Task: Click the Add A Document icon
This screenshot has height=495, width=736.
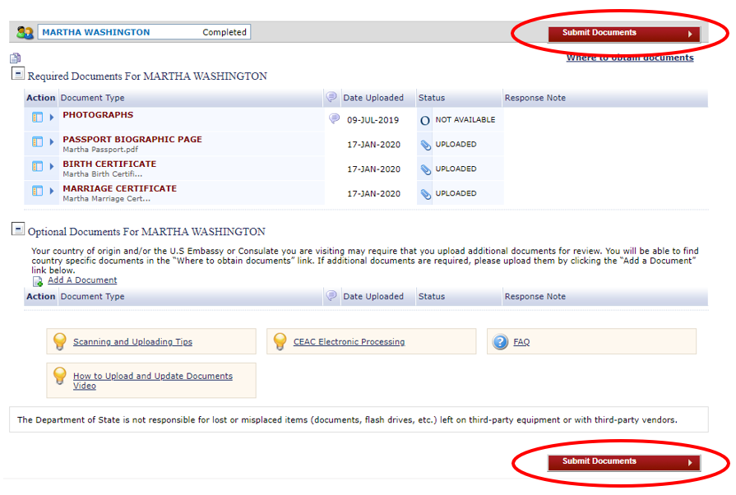Action: click(x=38, y=280)
